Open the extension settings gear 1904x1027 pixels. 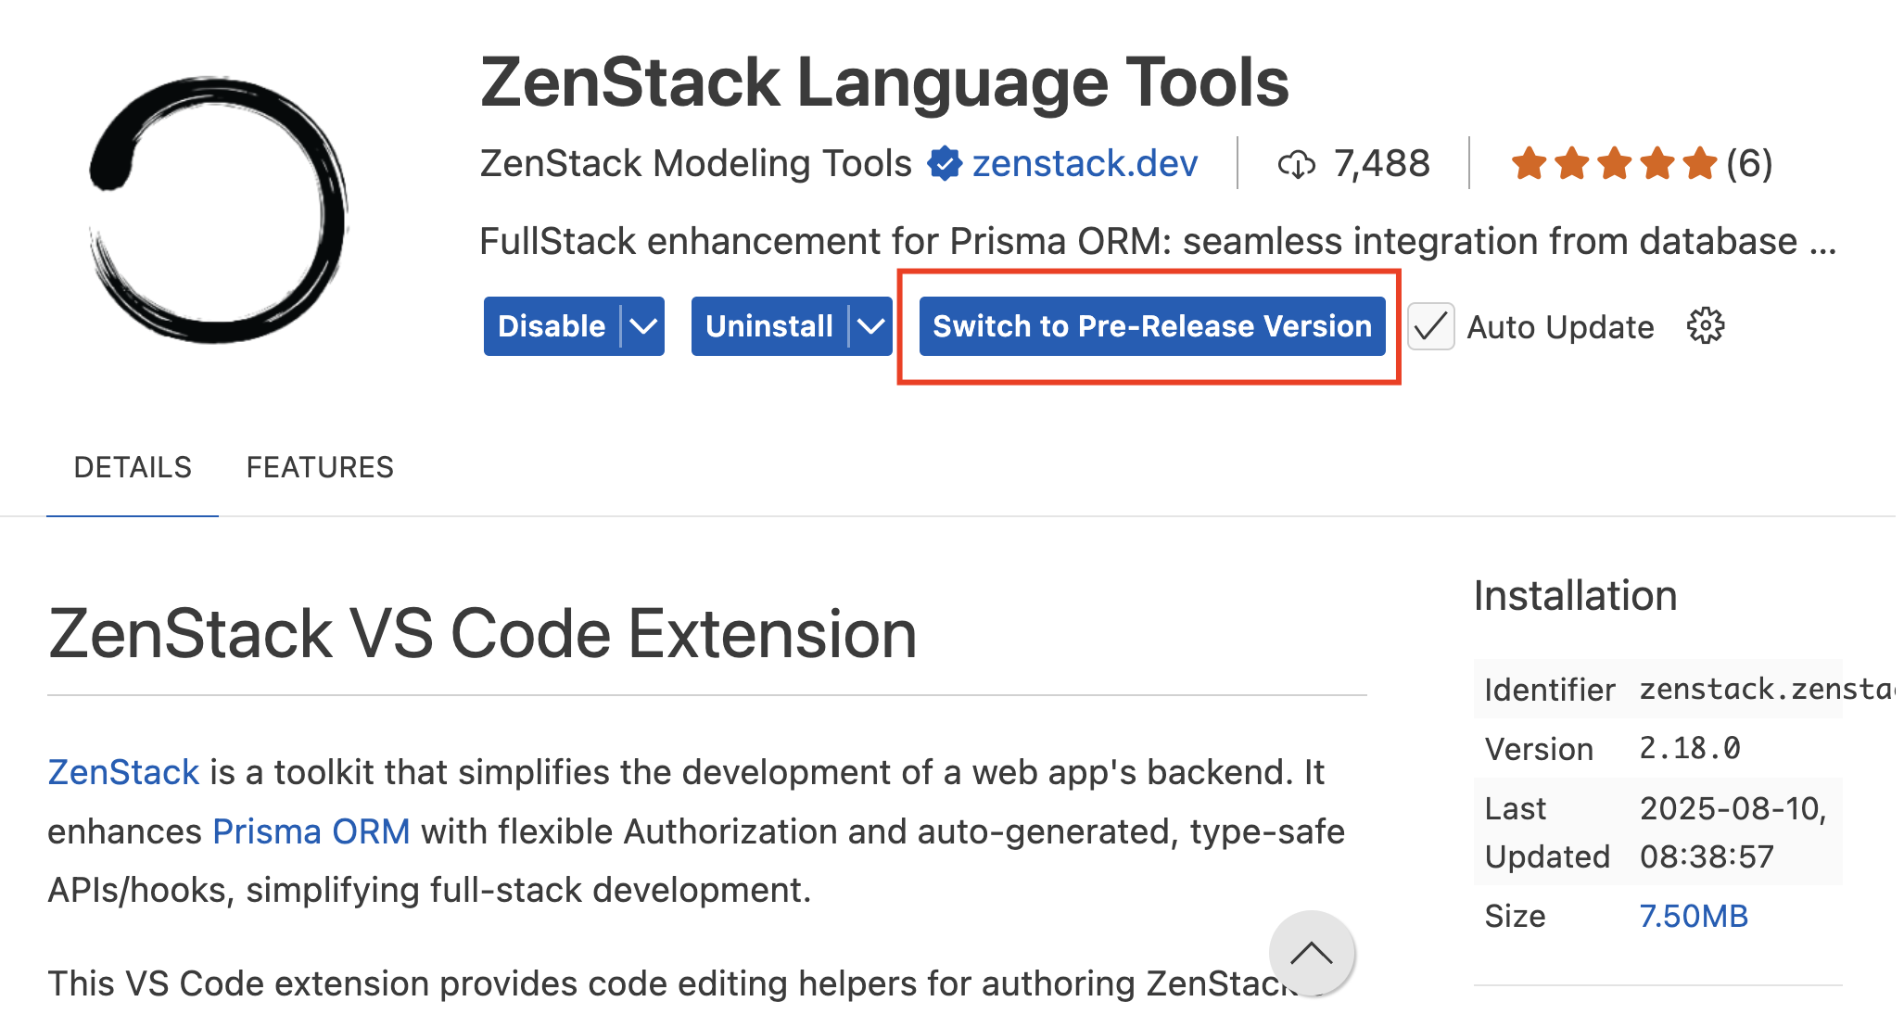[1704, 326]
